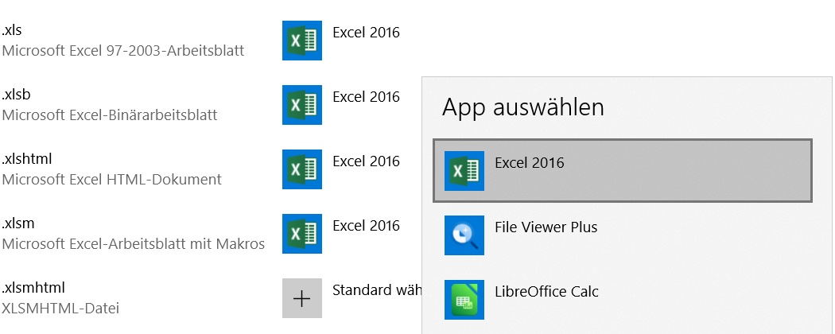835x334 pixels.
Task: Click the Excel 2016 icon in app picker
Action: [x=464, y=171]
